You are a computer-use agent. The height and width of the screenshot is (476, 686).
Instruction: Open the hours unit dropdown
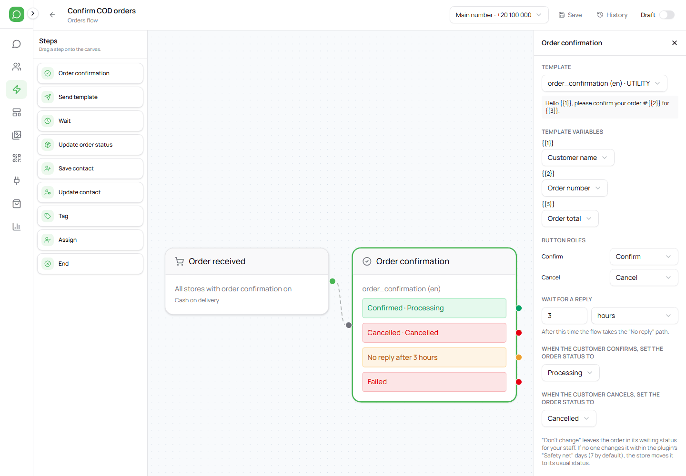tap(635, 316)
